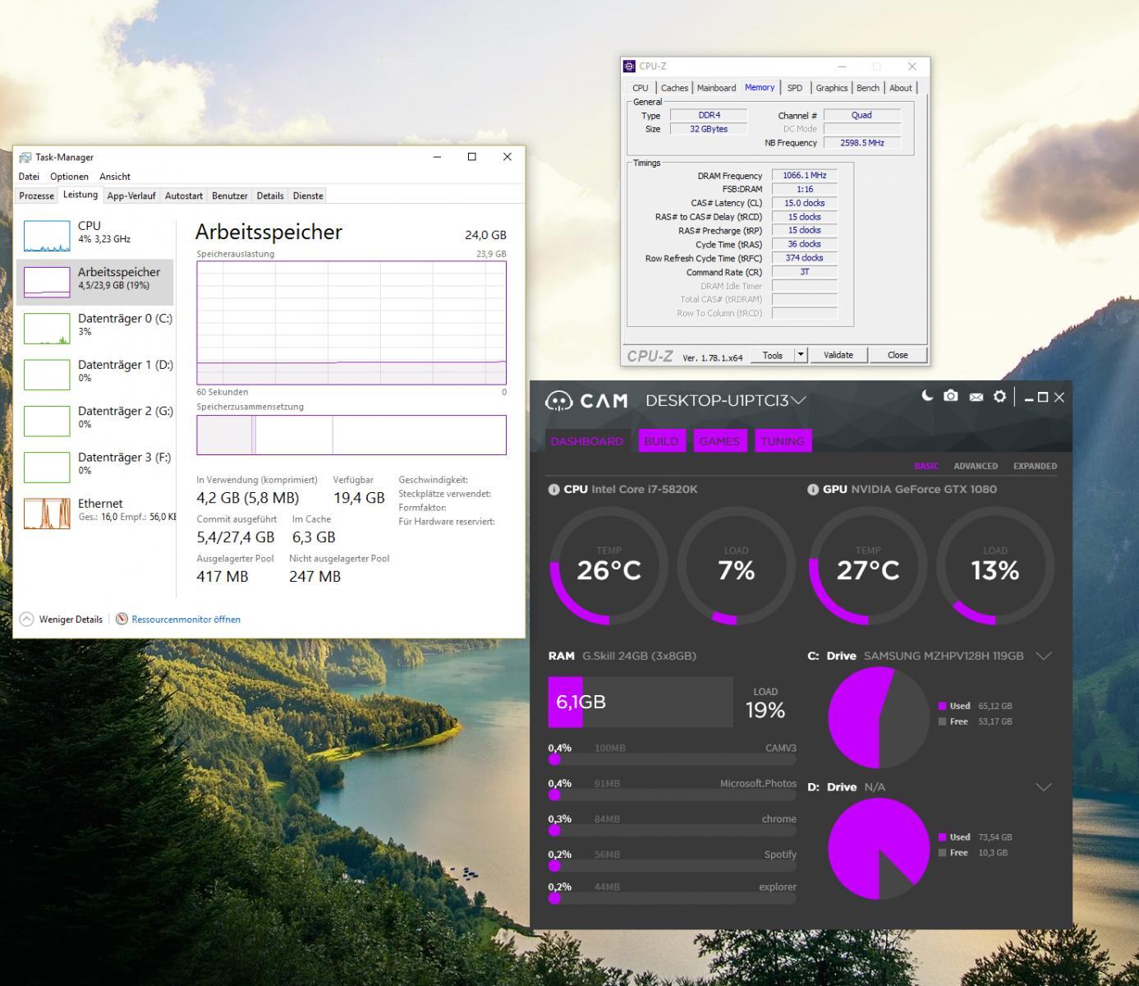Image resolution: width=1139 pixels, height=986 pixels.
Task: Expand the D: Drive chevron in CAM
Action: pyautogui.click(x=1044, y=786)
